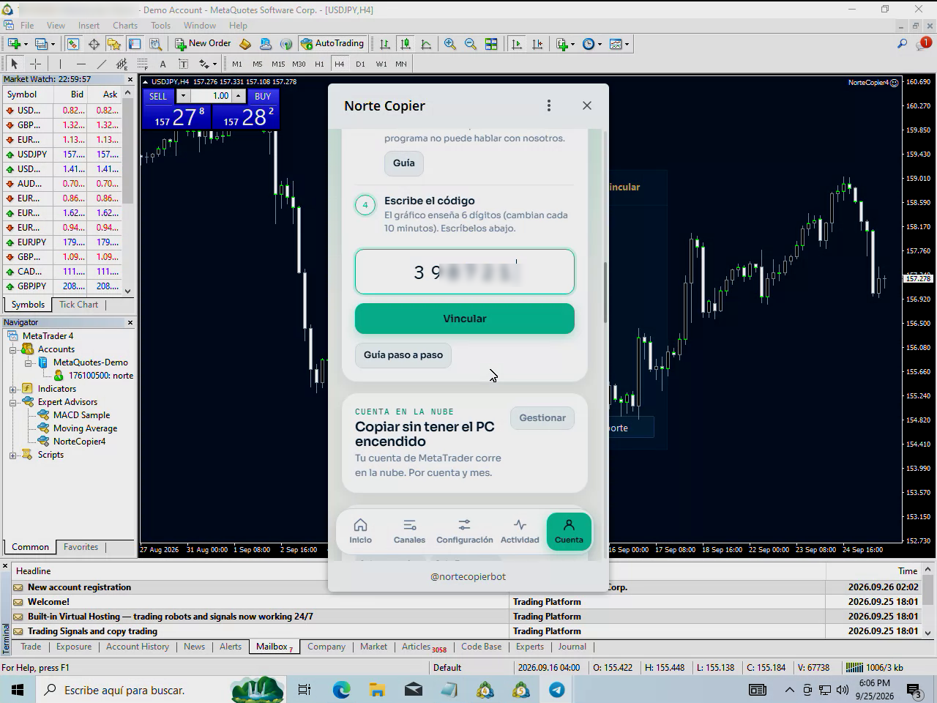Select the Text tool
937x703 pixels.
[x=163, y=64]
